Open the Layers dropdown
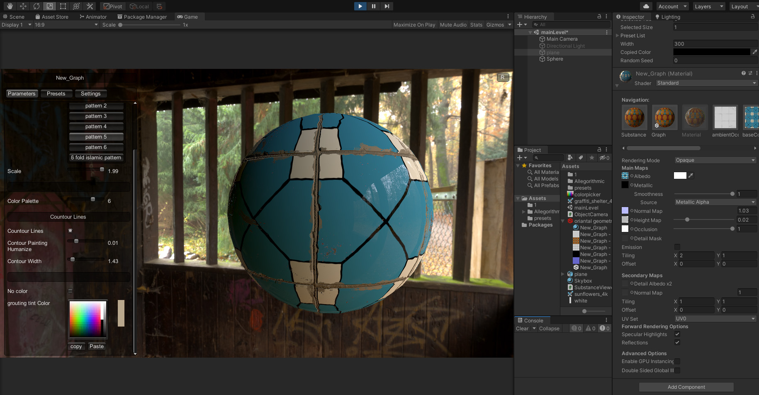 point(708,6)
